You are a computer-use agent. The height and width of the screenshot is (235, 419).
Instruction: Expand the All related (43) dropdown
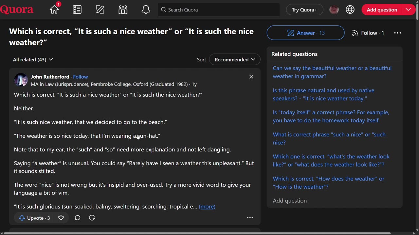[x=33, y=59]
